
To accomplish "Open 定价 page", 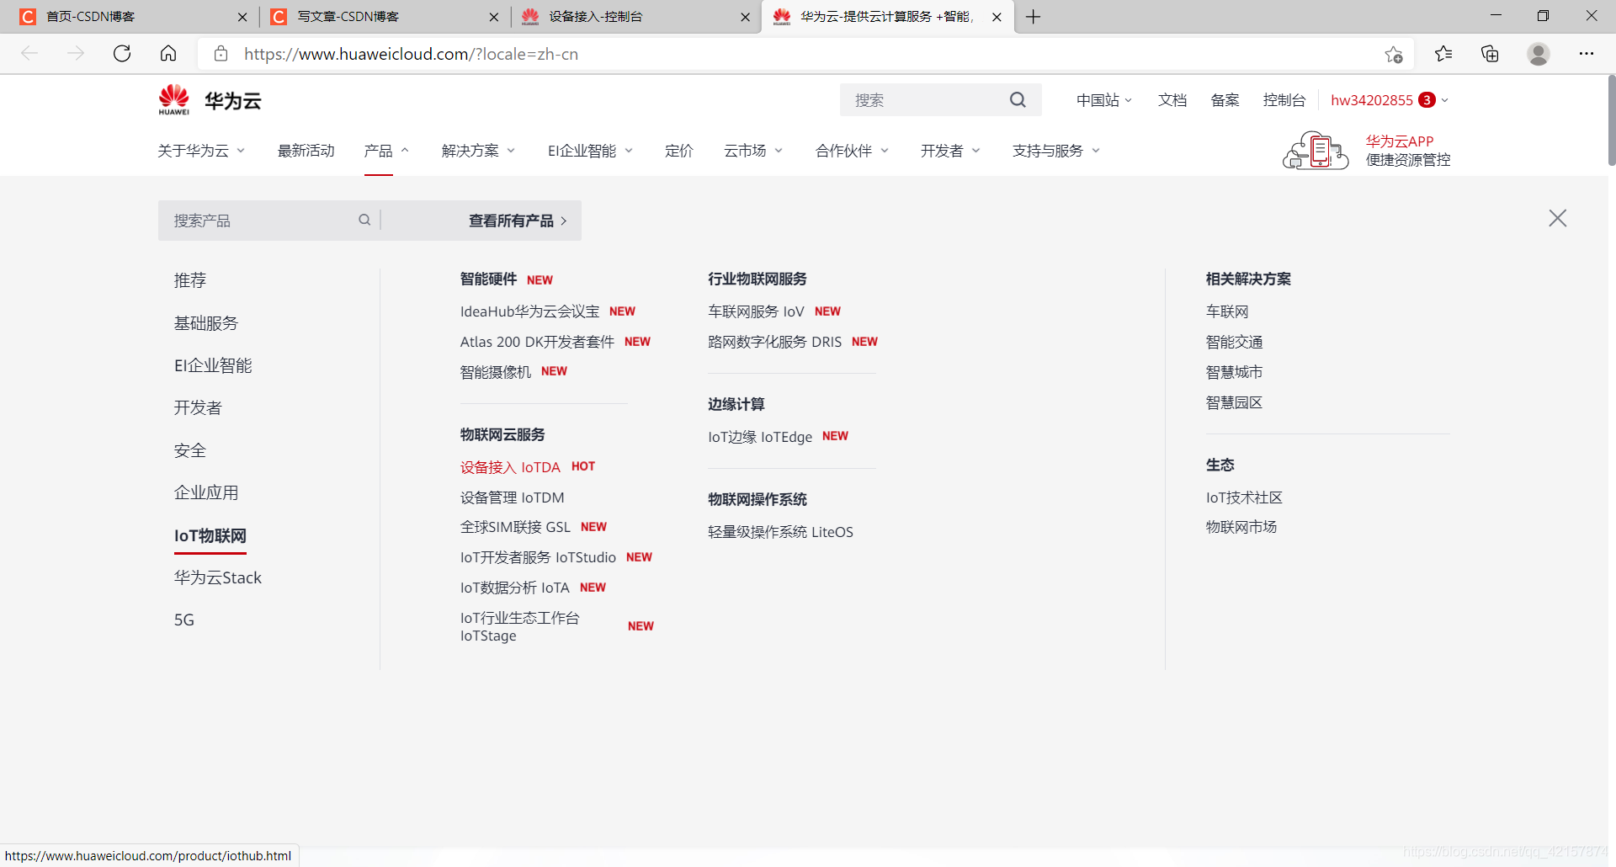I will pyautogui.click(x=679, y=151).
